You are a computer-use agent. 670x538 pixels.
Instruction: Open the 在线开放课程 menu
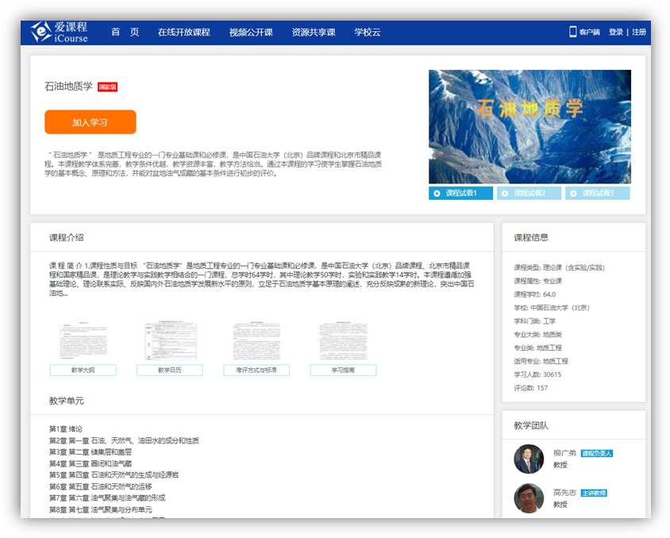coord(183,33)
